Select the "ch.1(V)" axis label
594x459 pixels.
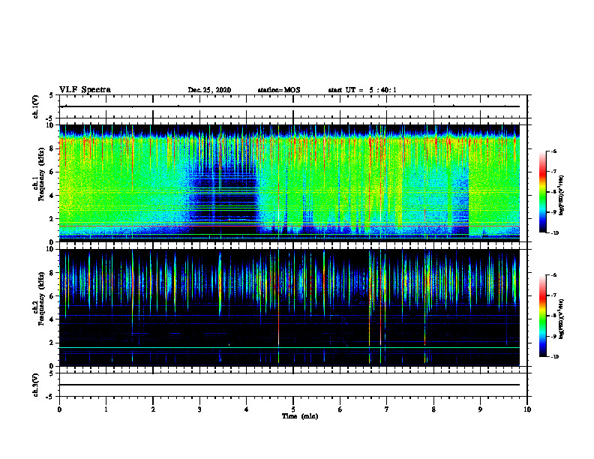click(x=36, y=106)
